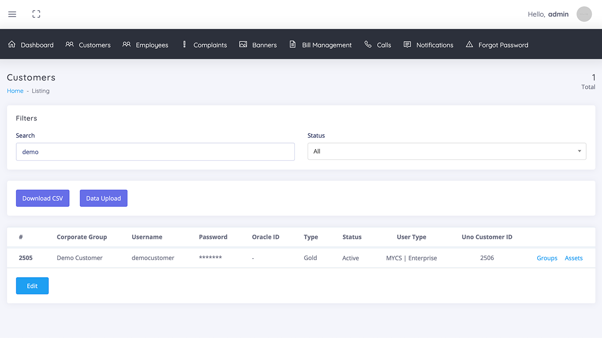The image size is (602, 338).
Task: Click the 'Active' status cell
Action: 351,258
